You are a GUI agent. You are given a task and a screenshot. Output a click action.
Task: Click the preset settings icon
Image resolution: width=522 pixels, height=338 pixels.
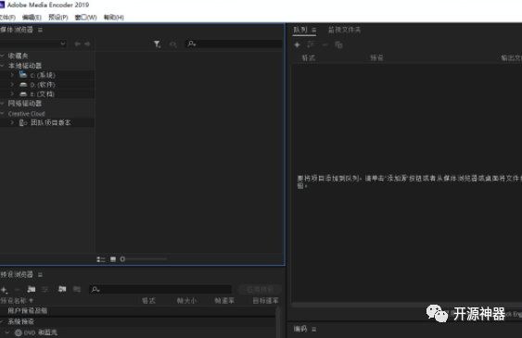(45, 290)
